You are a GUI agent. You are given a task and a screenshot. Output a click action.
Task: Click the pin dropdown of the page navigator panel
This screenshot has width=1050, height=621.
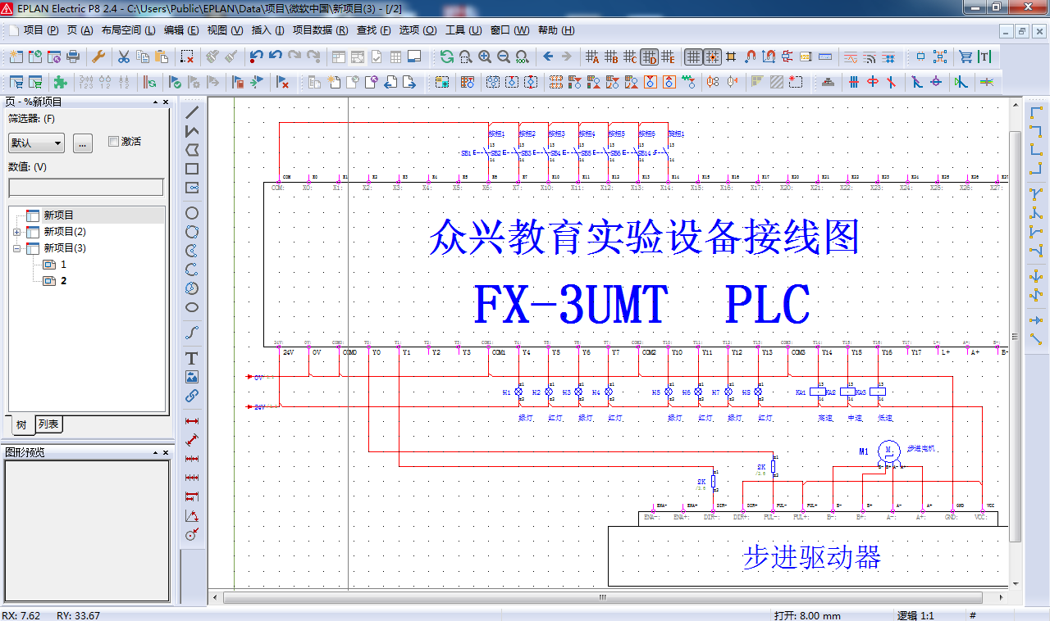(x=155, y=102)
